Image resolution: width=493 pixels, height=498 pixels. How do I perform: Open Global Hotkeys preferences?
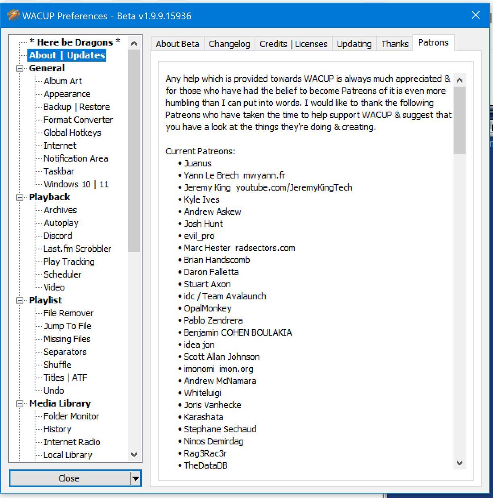click(x=72, y=133)
